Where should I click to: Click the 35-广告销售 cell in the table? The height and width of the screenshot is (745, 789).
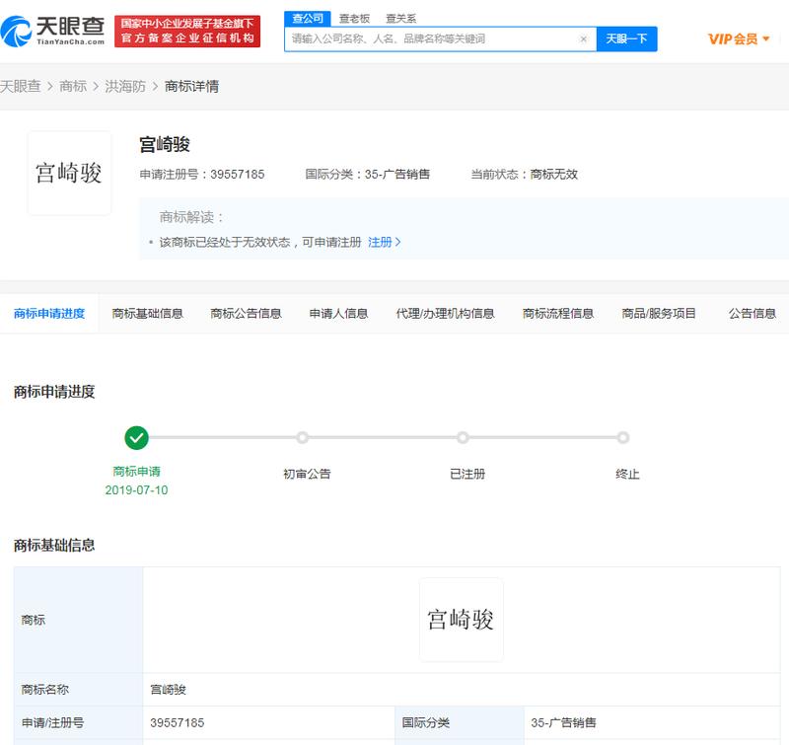pyautogui.click(x=652, y=723)
